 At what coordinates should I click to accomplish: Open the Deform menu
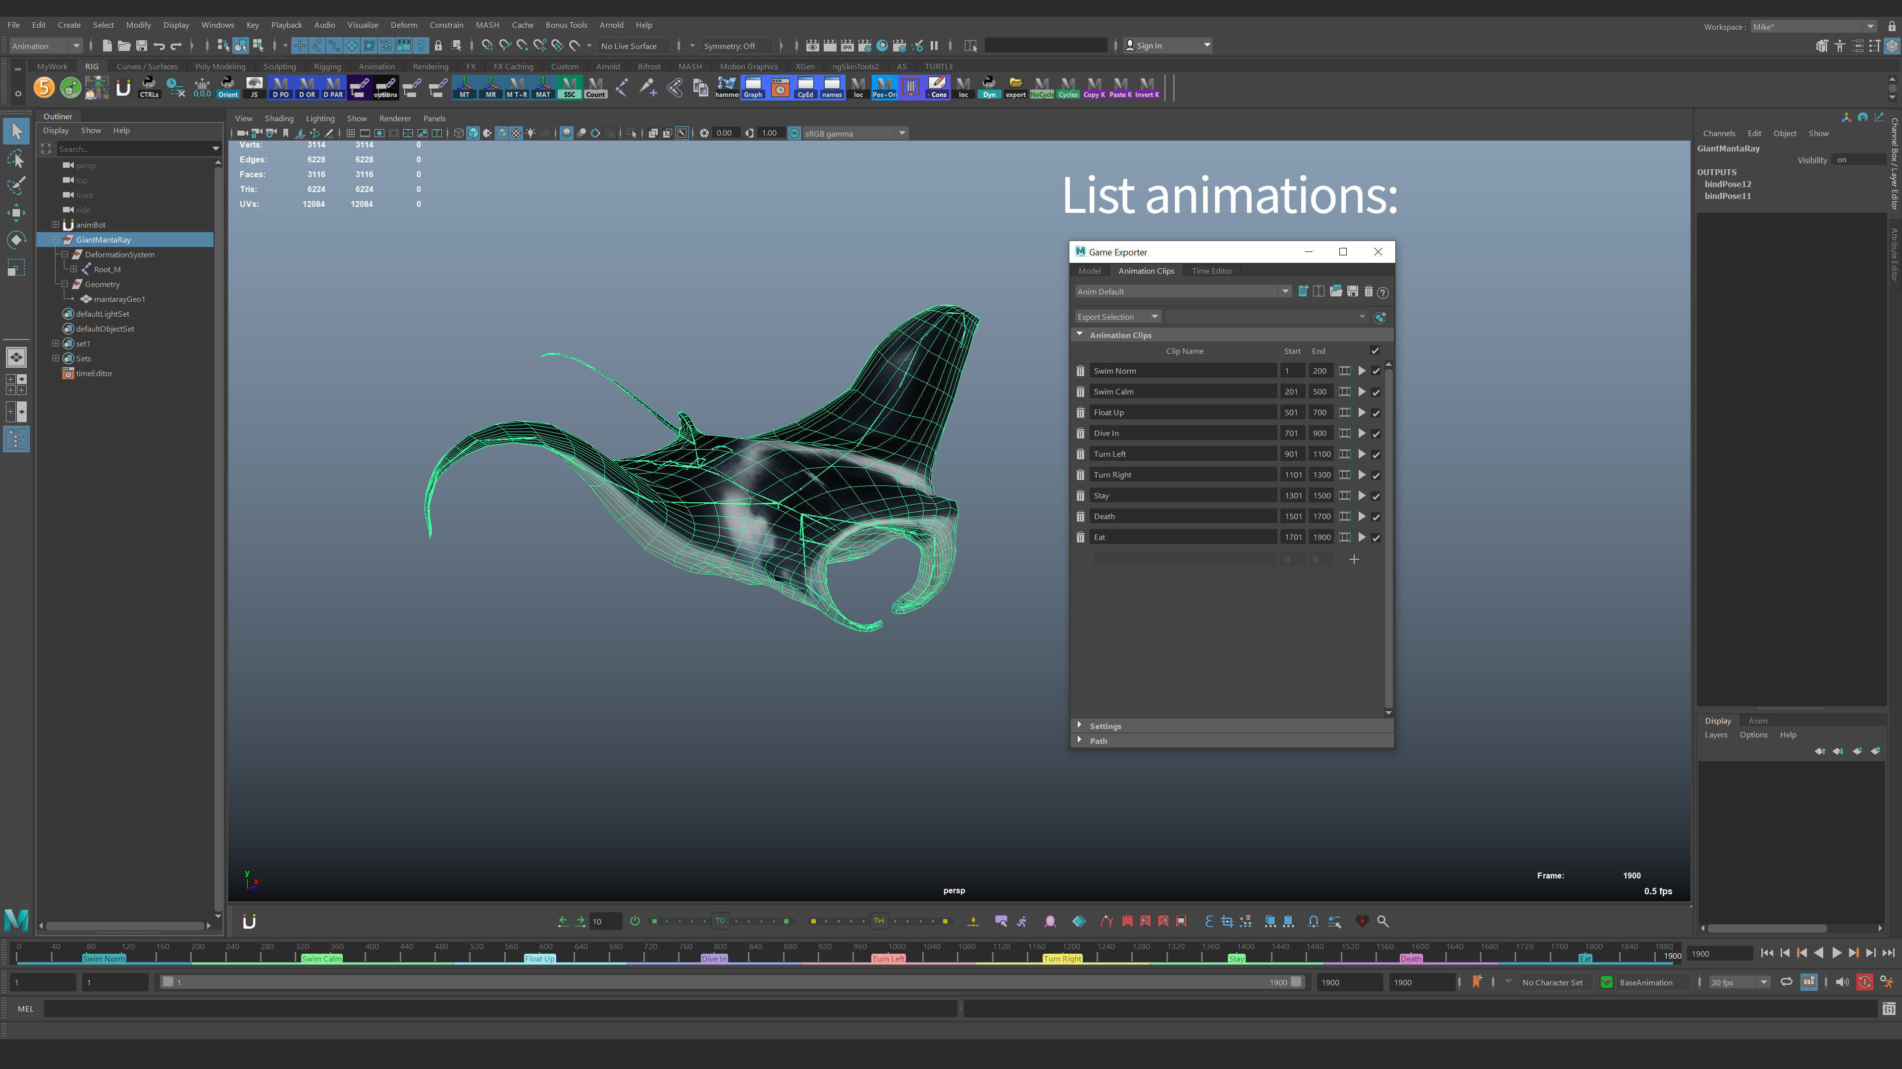(403, 24)
